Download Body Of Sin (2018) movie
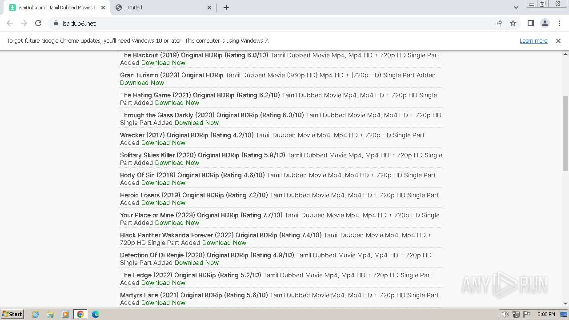Viewport: 569px width, 320px height. coord(163,183)
